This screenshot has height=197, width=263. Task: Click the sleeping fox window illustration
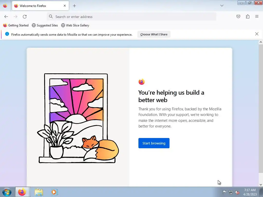click(x=78, y=118)
